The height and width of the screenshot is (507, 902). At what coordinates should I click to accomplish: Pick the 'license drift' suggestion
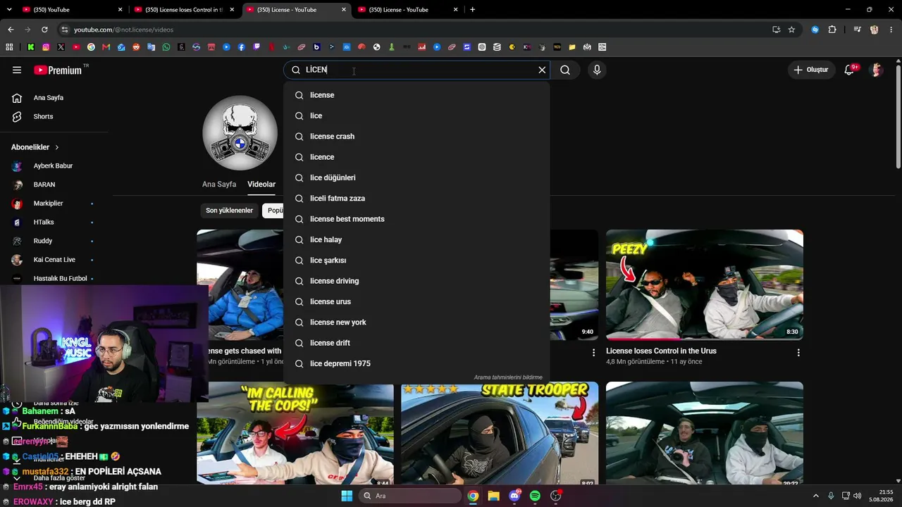pos(416,343)
